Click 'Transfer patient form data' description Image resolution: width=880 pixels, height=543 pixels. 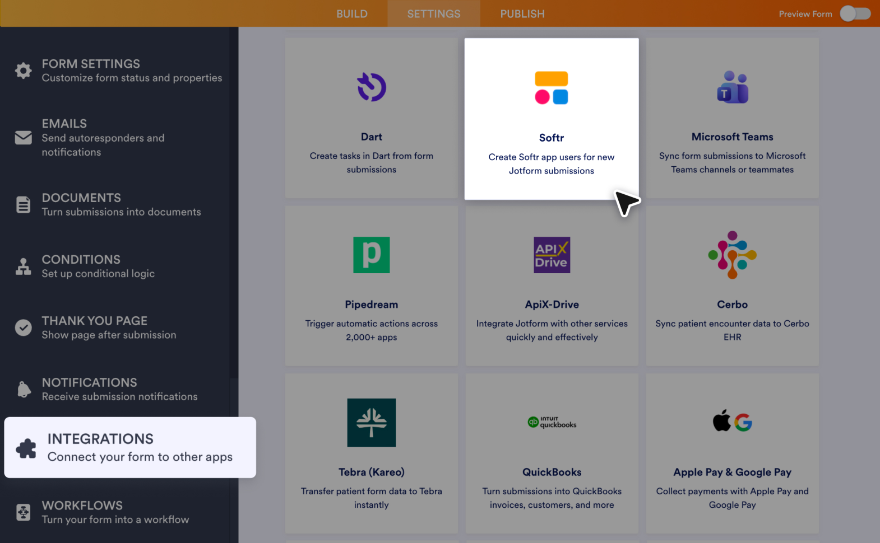point(372,498)
